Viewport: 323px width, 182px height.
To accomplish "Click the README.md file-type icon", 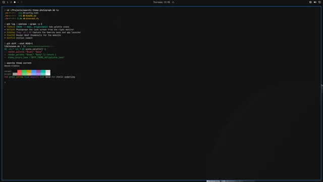I will click(x=24, y=16).
